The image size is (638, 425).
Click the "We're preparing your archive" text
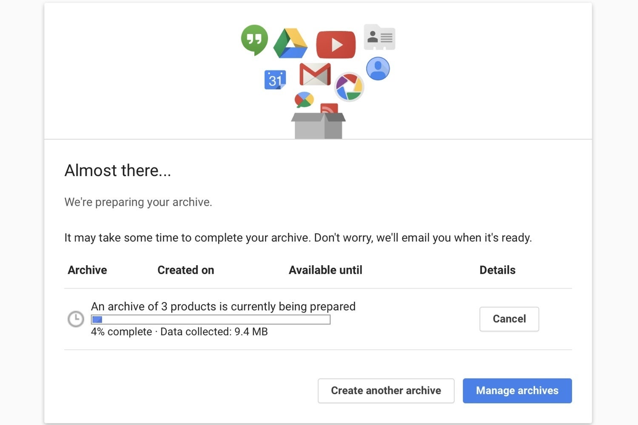(138, 202)
